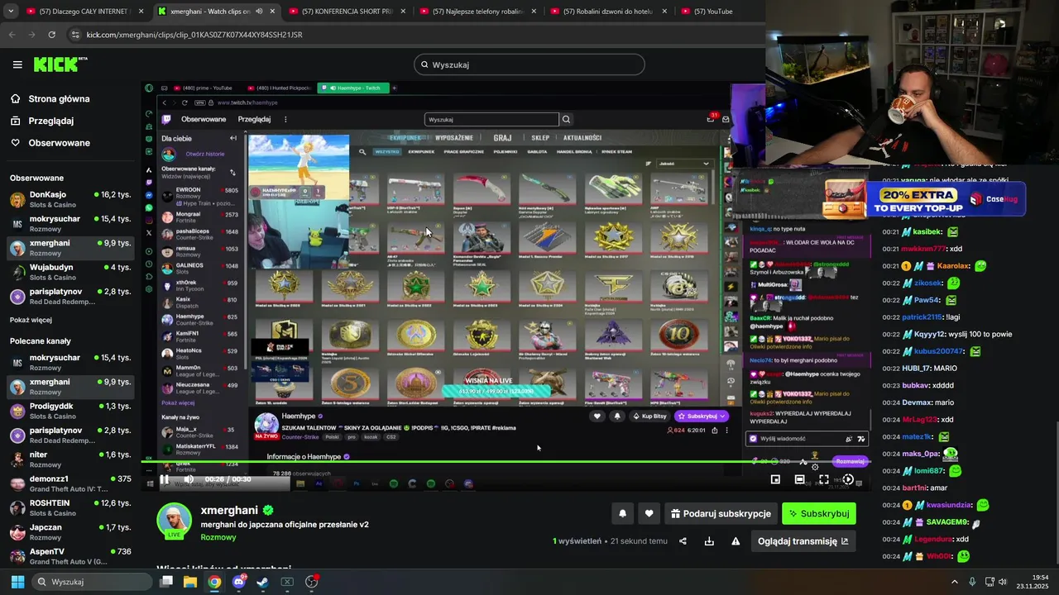Image resolution: width=1059 pixels, height=595 pixels.
Task: Open Task View on the taskbar
Action: click(166, 582)
